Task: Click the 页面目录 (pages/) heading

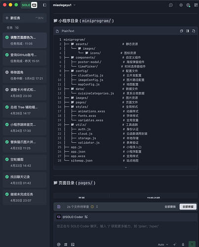Action: tap(75, 183)
